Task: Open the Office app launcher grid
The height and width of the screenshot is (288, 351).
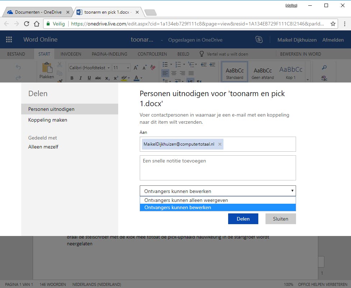Action: click(x=9, y=39)
